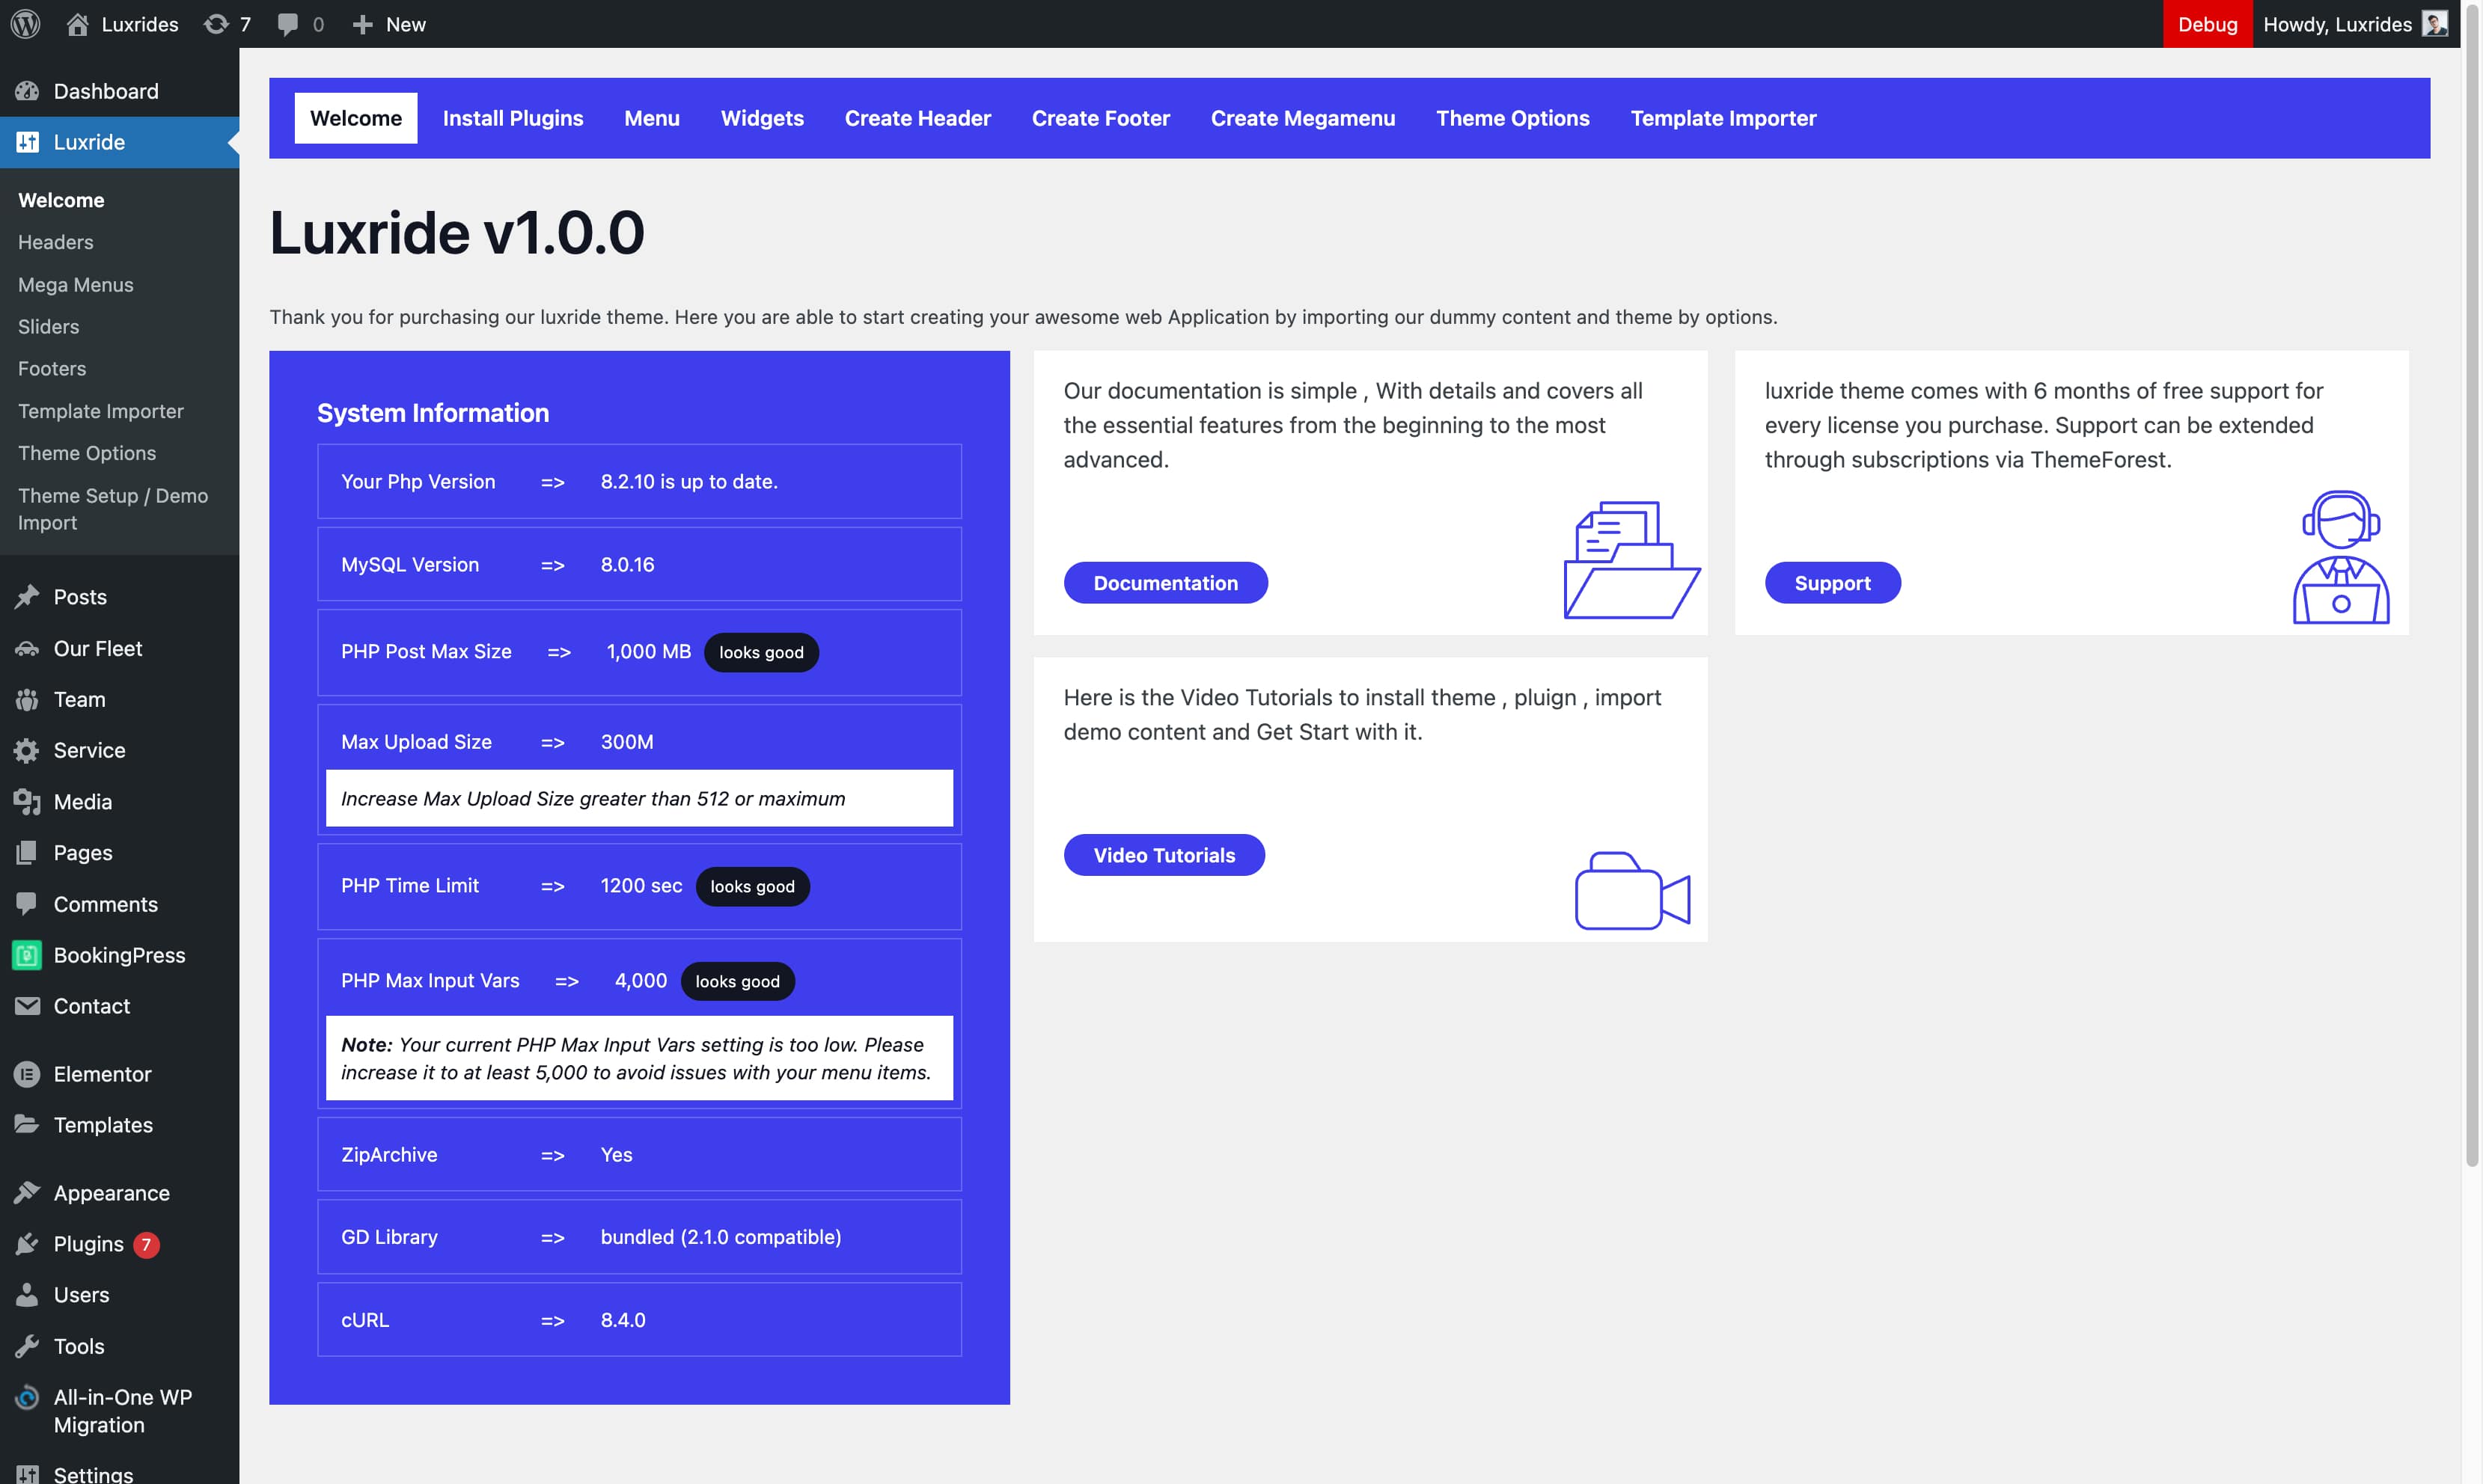Open Theme Setup / Demo Import submenu link
The height and width of the screenshot is (1484, 2483).
click(113, 509)
